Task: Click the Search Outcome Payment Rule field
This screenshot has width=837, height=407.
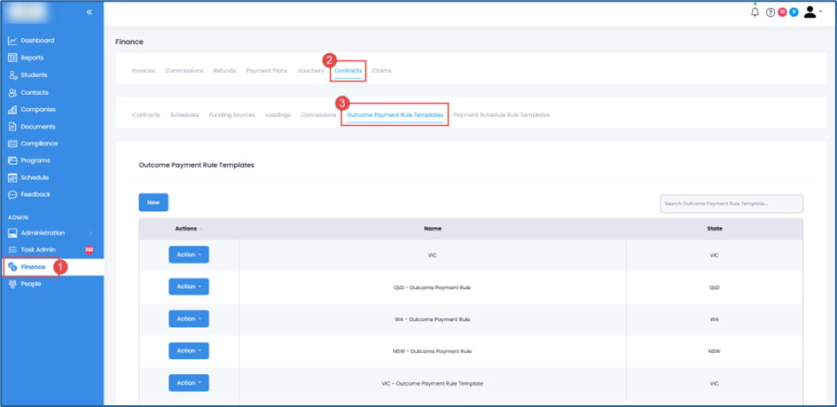Action: (x=731, y=204)
